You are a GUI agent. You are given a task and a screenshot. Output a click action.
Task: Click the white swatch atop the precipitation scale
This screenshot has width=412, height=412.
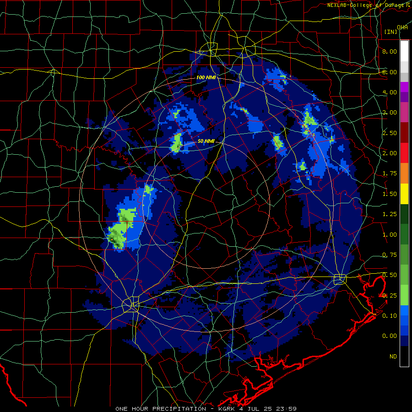404,51
